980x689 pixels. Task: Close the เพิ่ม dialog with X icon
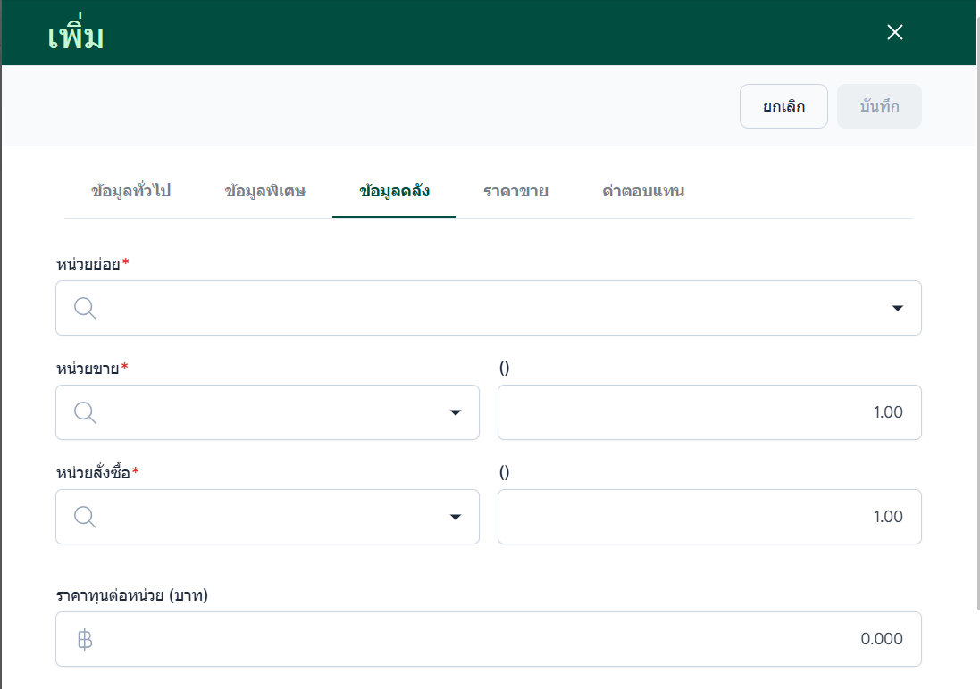pos(895,32)
